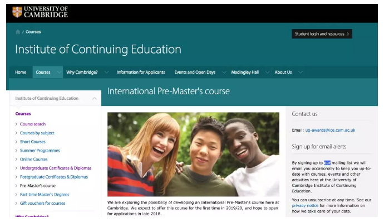Image resolution: width=384 pixels, height=222 pixels.
Task: Open the About Us menu item
Action: [x=283, y=72]
